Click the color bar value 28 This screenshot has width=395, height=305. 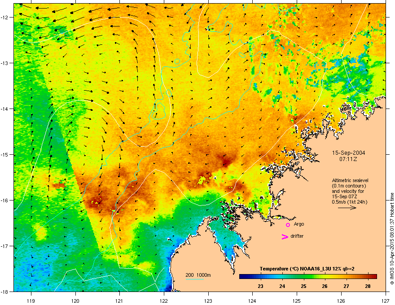368,286
